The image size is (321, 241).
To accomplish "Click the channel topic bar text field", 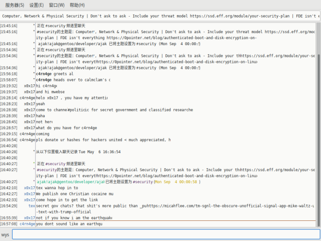I will click(x=160, y=16).
